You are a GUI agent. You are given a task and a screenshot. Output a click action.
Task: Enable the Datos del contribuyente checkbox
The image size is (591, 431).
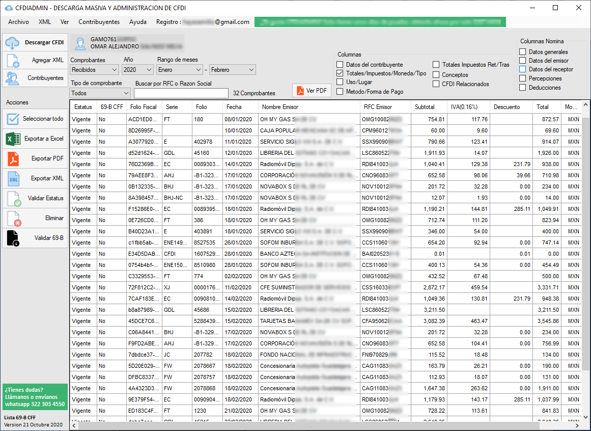point(340,65)
